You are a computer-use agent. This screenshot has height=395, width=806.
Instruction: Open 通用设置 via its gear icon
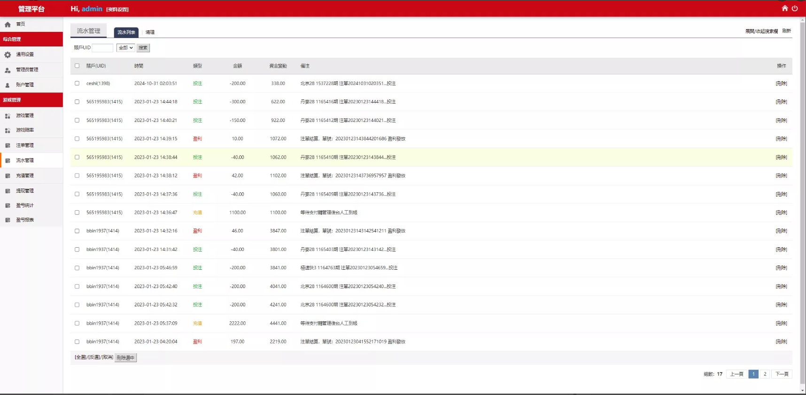pyautogui.click(x=8, y=55)
